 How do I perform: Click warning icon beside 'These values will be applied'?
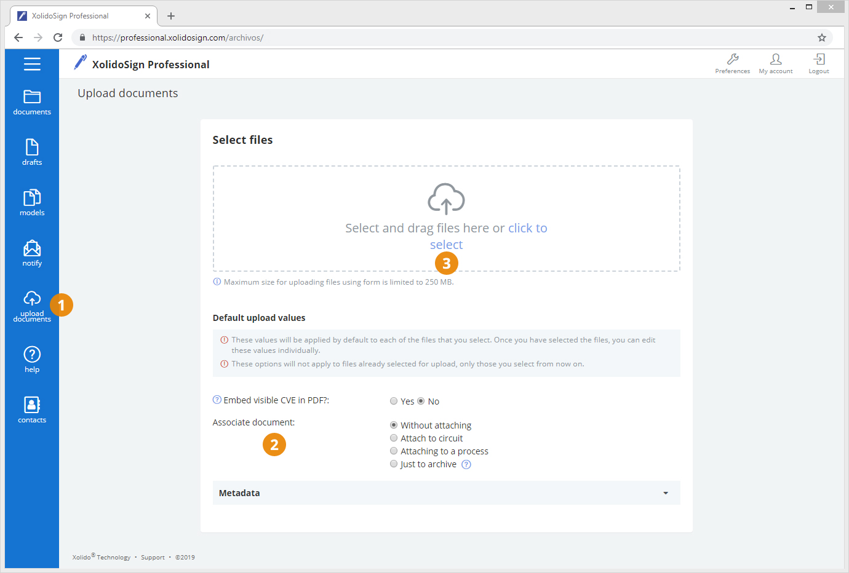pyautogui.click(x=225, y=339)
